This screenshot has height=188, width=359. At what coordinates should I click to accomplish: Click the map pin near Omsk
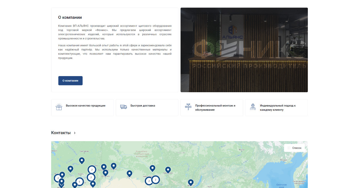coord(130,173)
